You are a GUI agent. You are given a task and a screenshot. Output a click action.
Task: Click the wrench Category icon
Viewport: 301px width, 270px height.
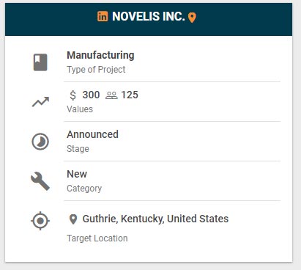tap(40, 181)
